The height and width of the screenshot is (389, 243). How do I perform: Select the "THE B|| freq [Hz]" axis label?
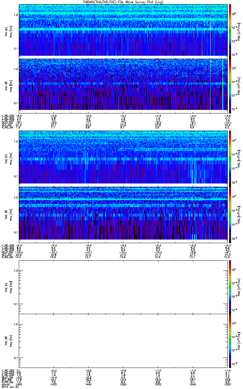click(8, 340)
